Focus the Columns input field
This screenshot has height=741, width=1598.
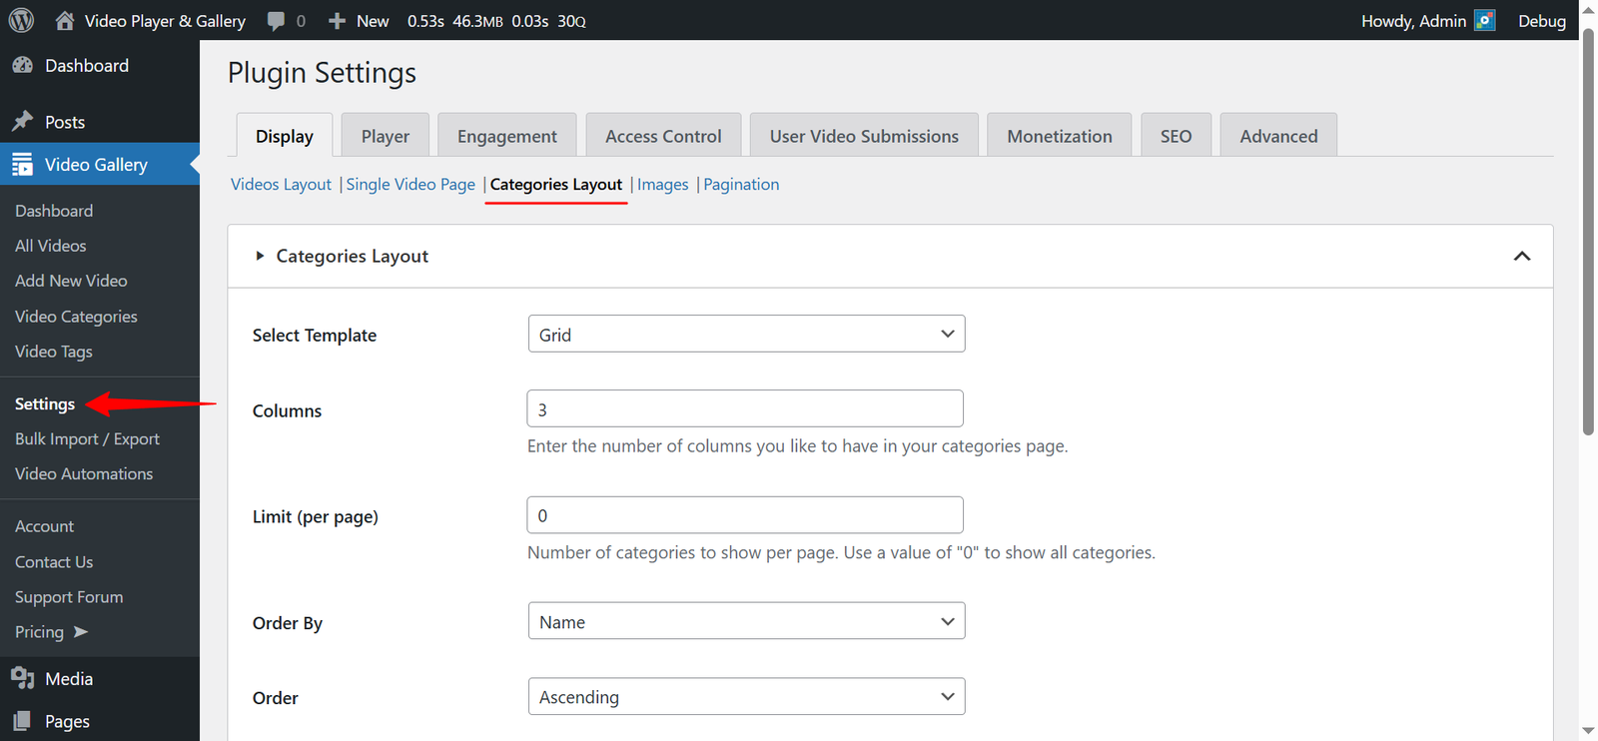pyautogui.click(x=745, y=408)
